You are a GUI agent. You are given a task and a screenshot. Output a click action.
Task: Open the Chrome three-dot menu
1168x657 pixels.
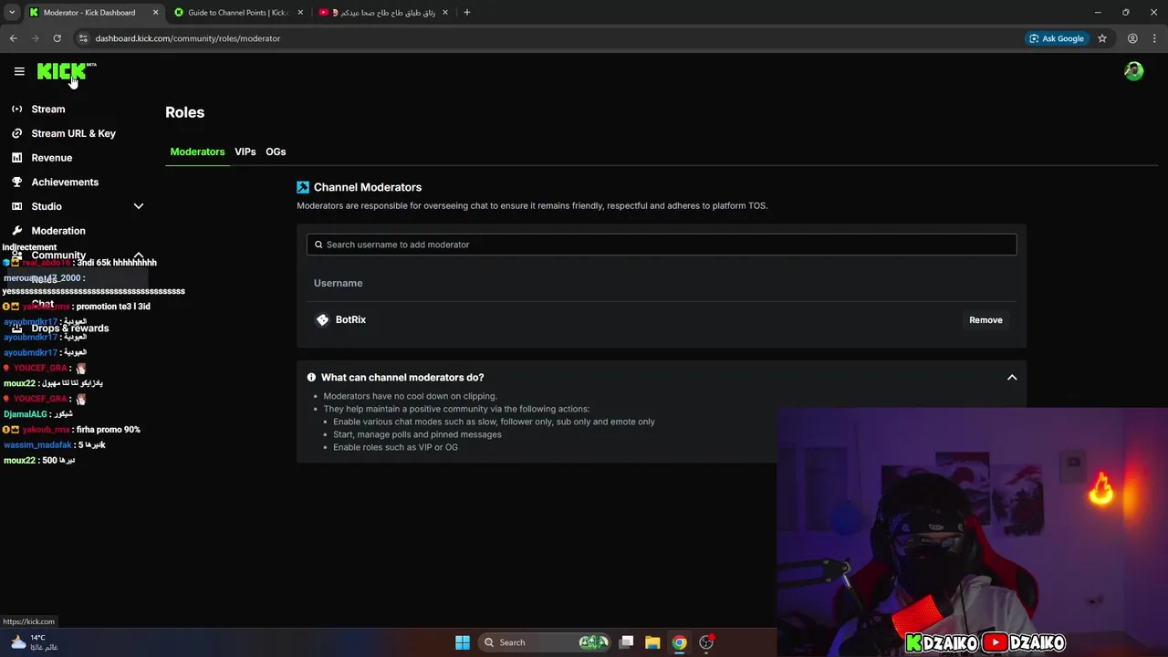(1154, 38)
